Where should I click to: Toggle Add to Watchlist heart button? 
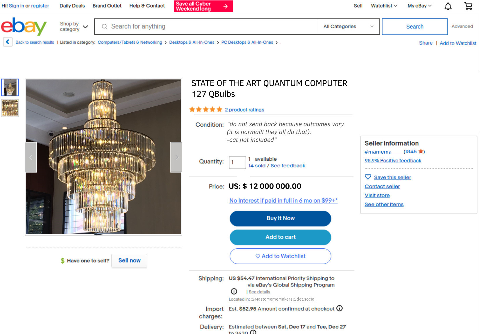(280, 256)
